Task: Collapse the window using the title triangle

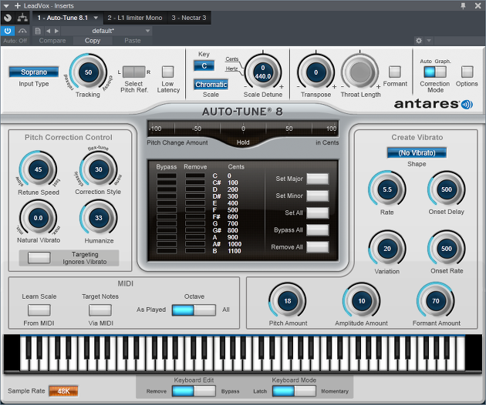Action: (x=6, y=5)
